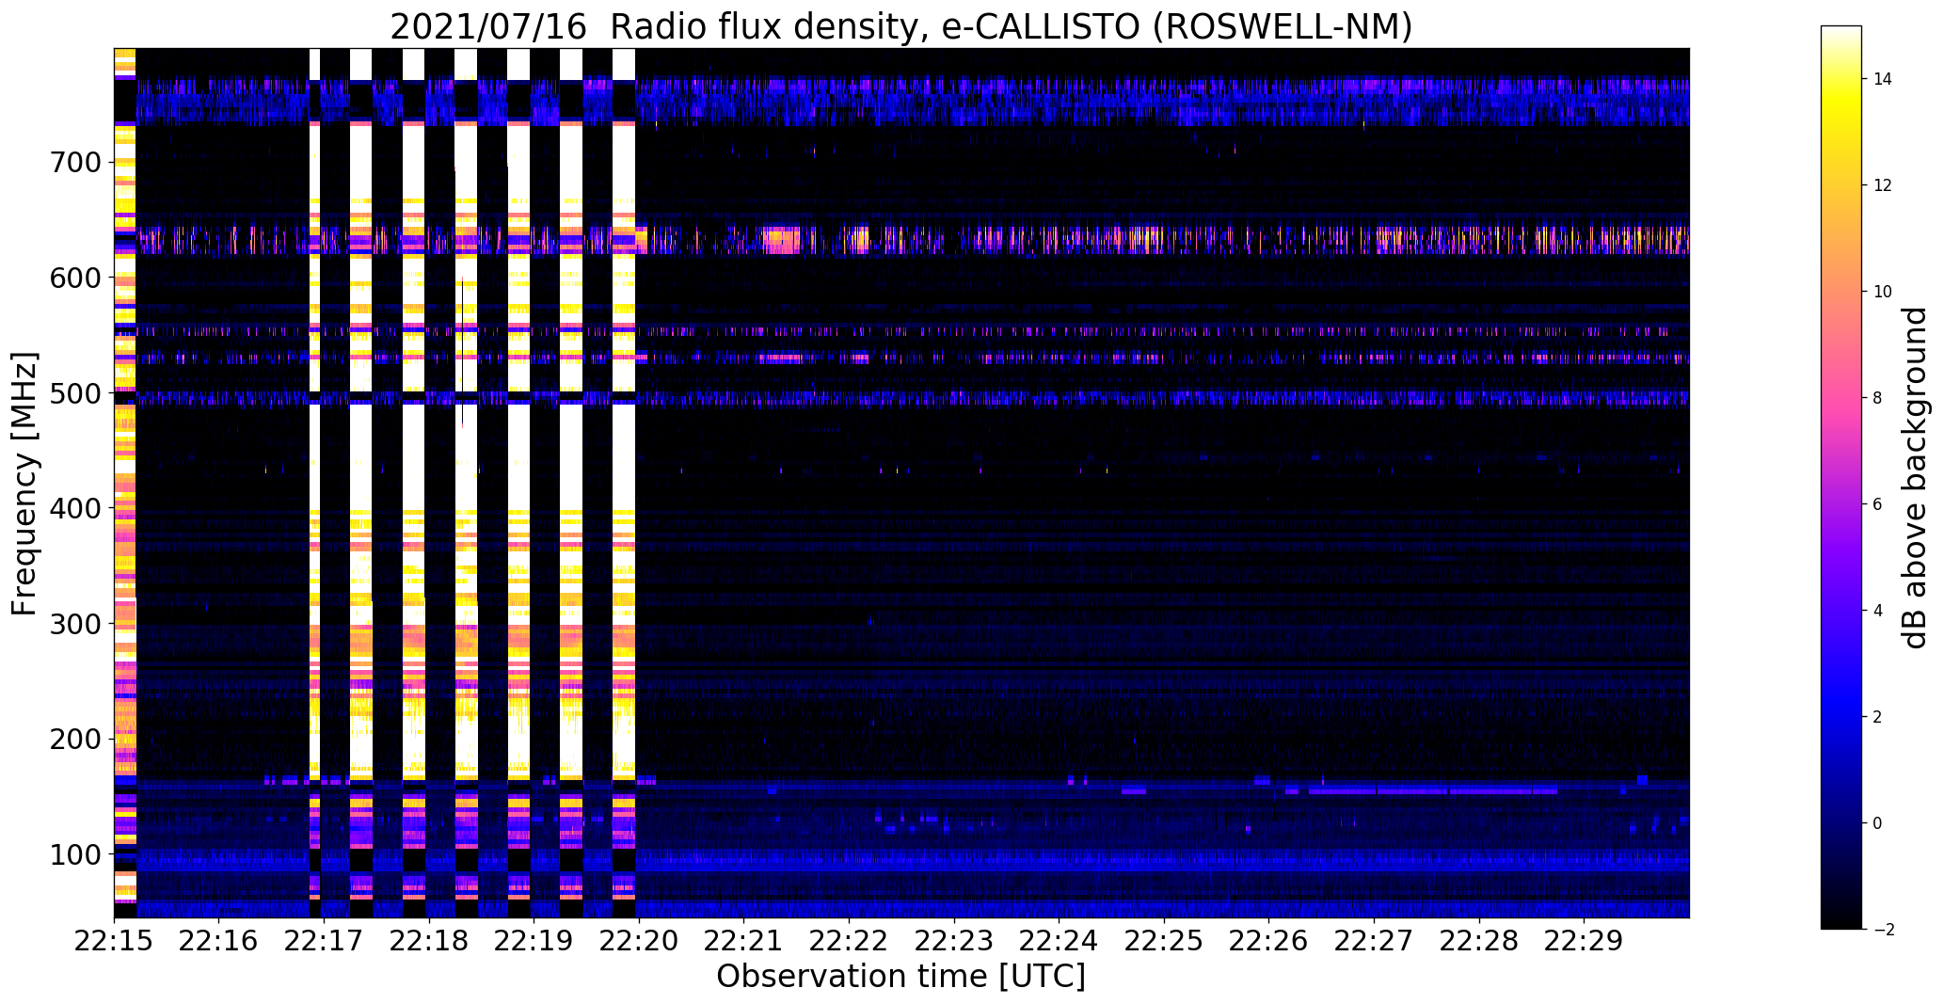The image size is (1944, 1004).
Task: Click the 200 MHz frequency tick label
Action: click(74, 740)
